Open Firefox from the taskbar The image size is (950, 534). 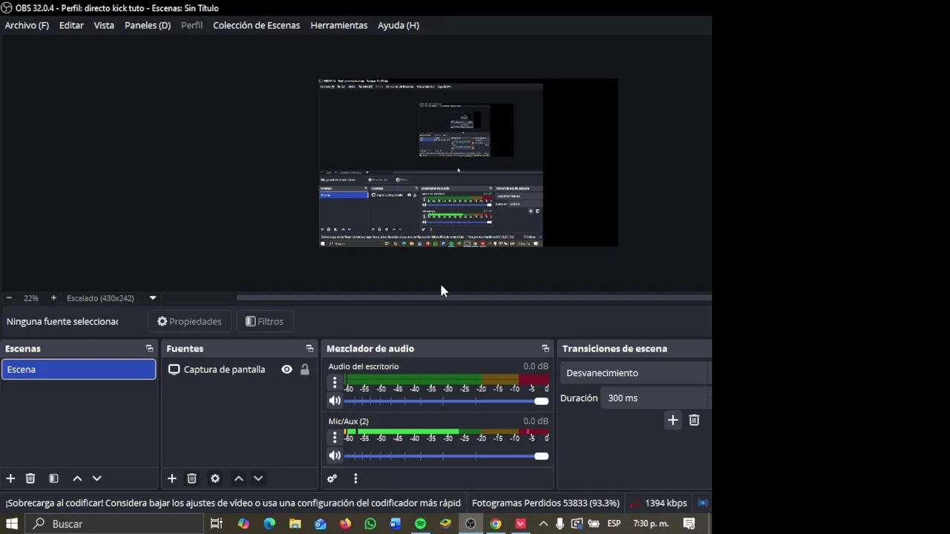pyautogui.click(x=345, y=524)
